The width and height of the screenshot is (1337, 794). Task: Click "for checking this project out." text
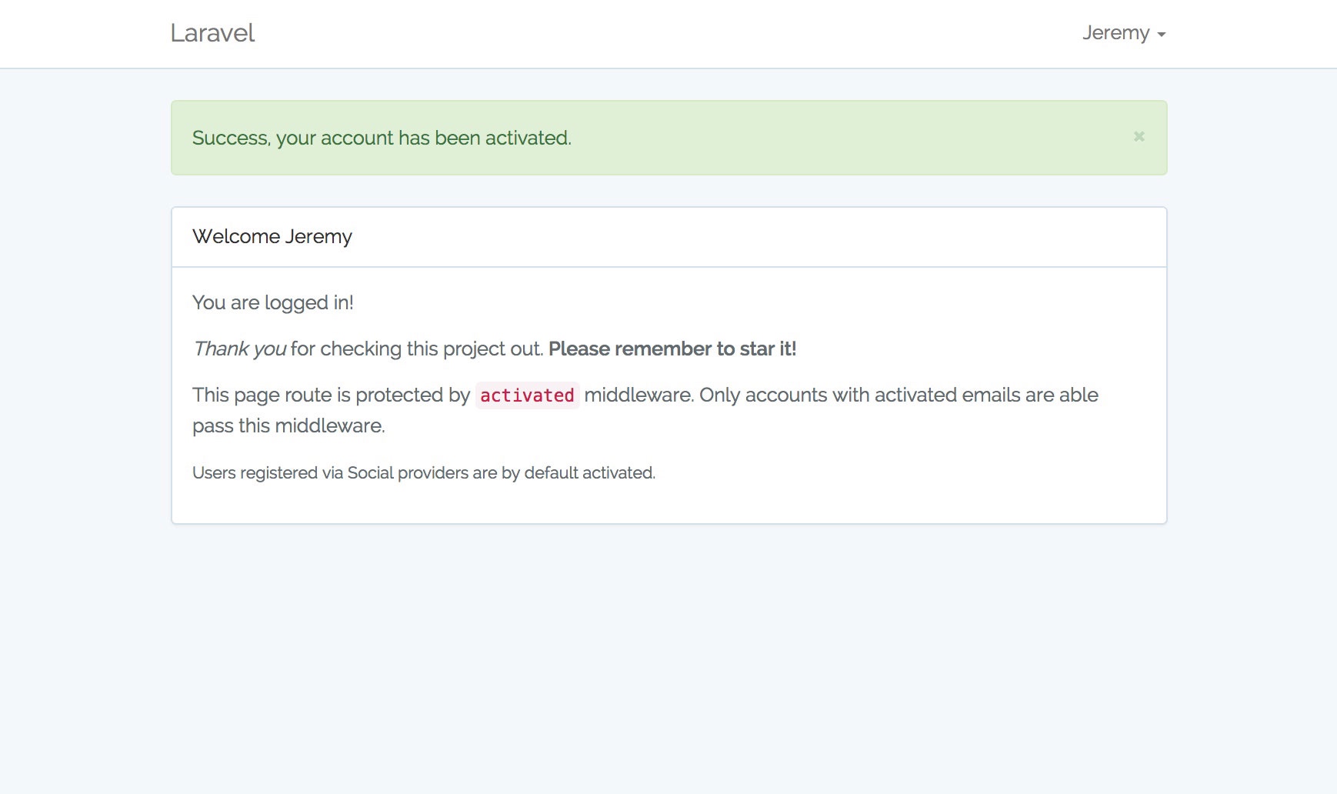coord(417,349)
